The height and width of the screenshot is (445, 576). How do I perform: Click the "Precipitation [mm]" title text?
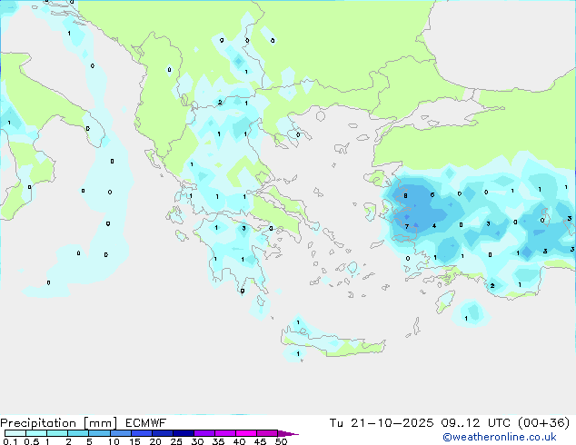click(58, 423)
